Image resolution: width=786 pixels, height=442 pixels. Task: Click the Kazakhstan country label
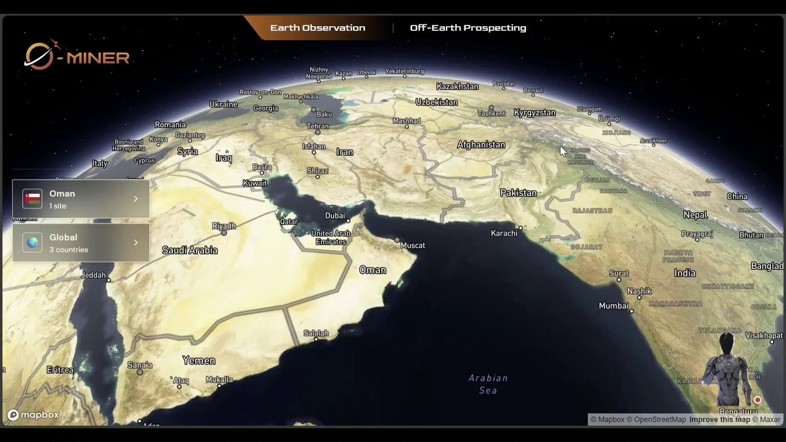[457, 86]
